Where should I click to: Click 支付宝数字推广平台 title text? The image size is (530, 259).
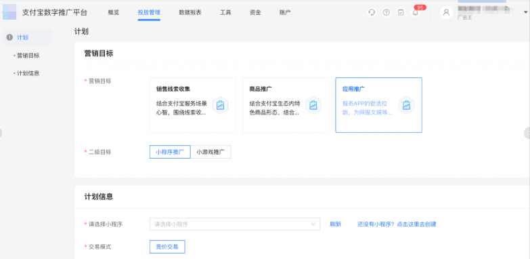click(x=55, y=12)
